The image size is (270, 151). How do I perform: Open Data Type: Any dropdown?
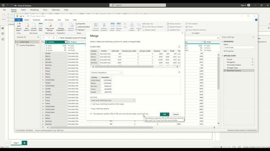click(x=148, y=23)
